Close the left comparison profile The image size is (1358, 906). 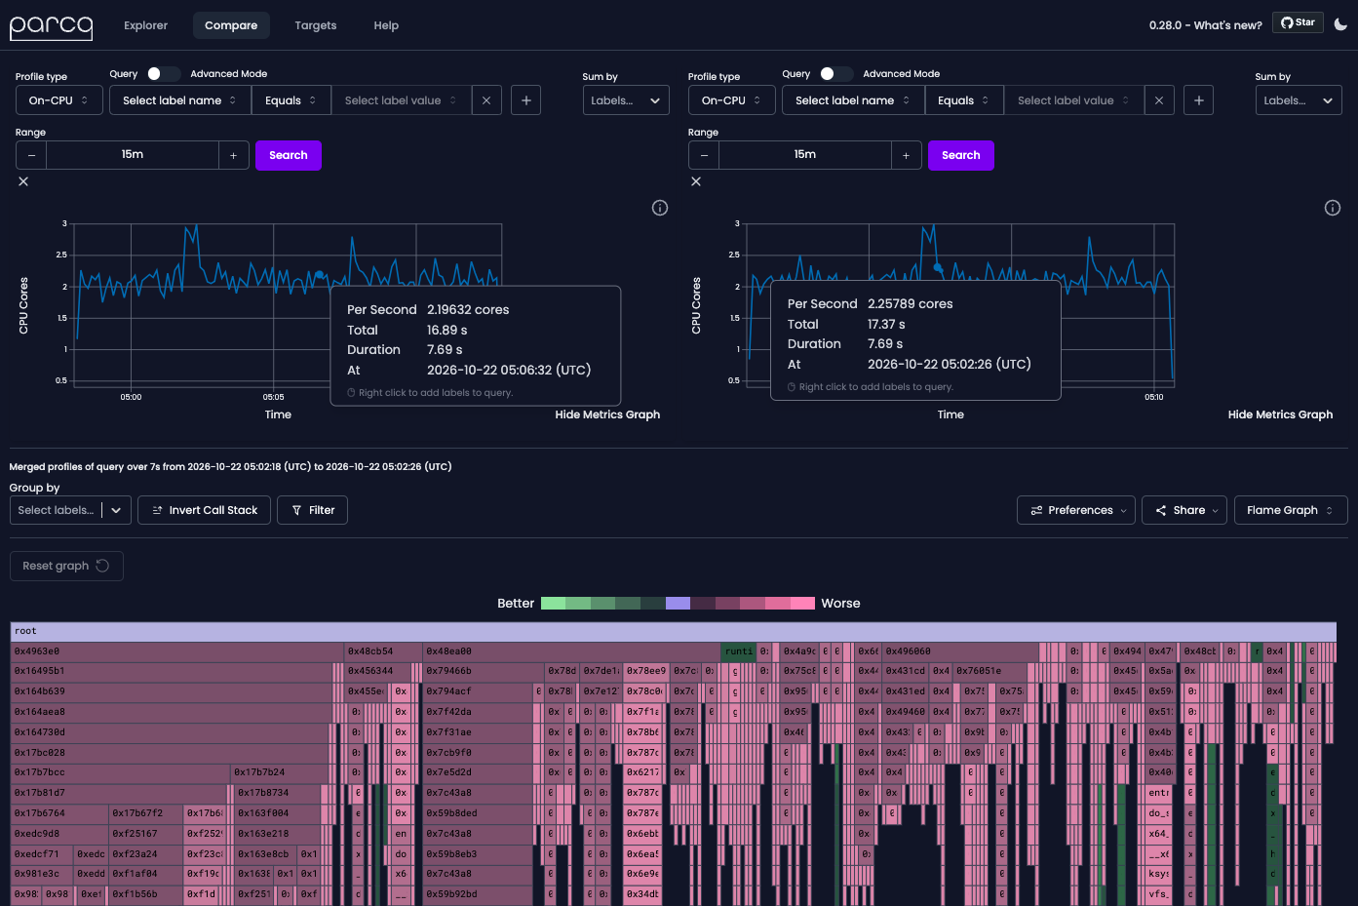click(23, 181)
